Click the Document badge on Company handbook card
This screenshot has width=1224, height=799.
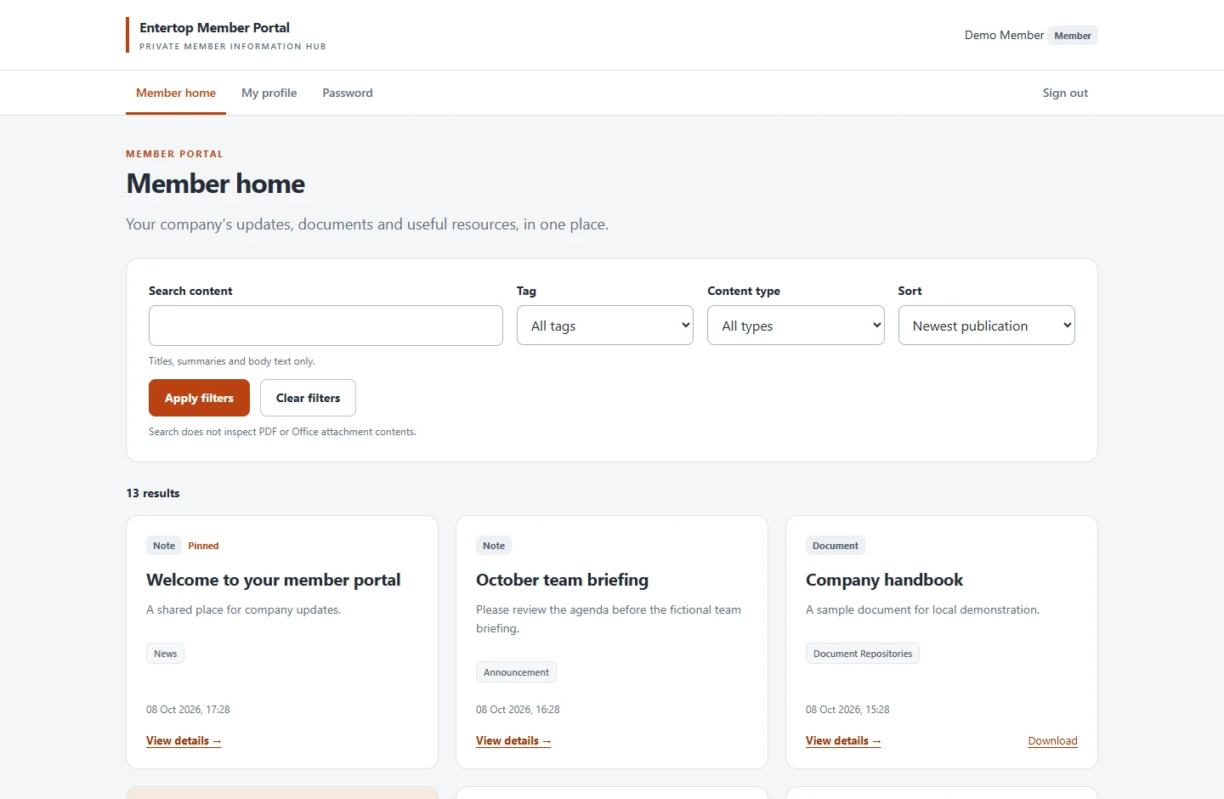(x=836, y=546)
